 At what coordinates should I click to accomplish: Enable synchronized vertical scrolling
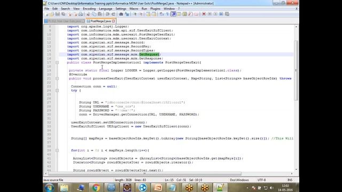(149, 14)
